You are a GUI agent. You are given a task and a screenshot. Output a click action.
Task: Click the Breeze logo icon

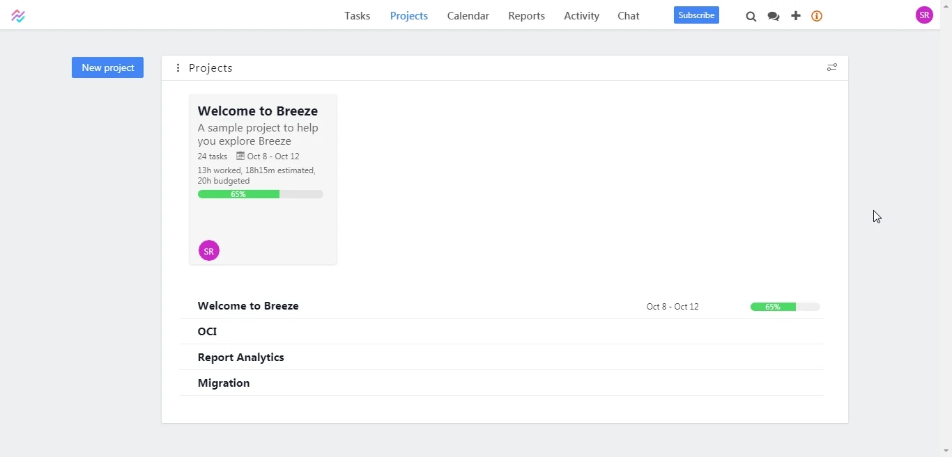coord(18,16)
